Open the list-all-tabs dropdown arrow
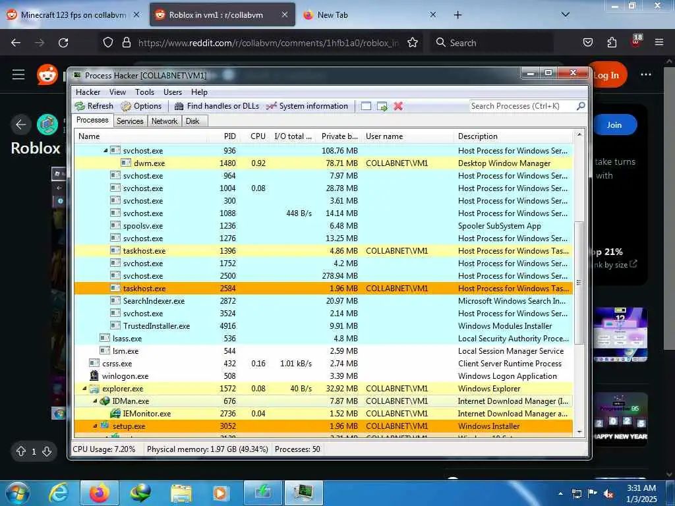675x506 pixels. click(566, 14)
